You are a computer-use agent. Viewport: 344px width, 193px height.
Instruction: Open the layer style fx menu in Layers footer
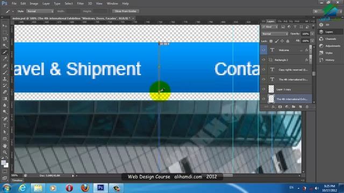point(273,107)
